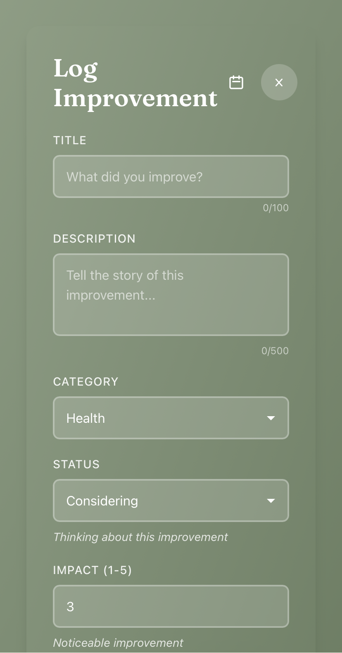The height and width of the screenshot is (653, 342).
Task: Click the 'What did you improve?' title field
Action: pyautogui.click(x=171, y=176)
